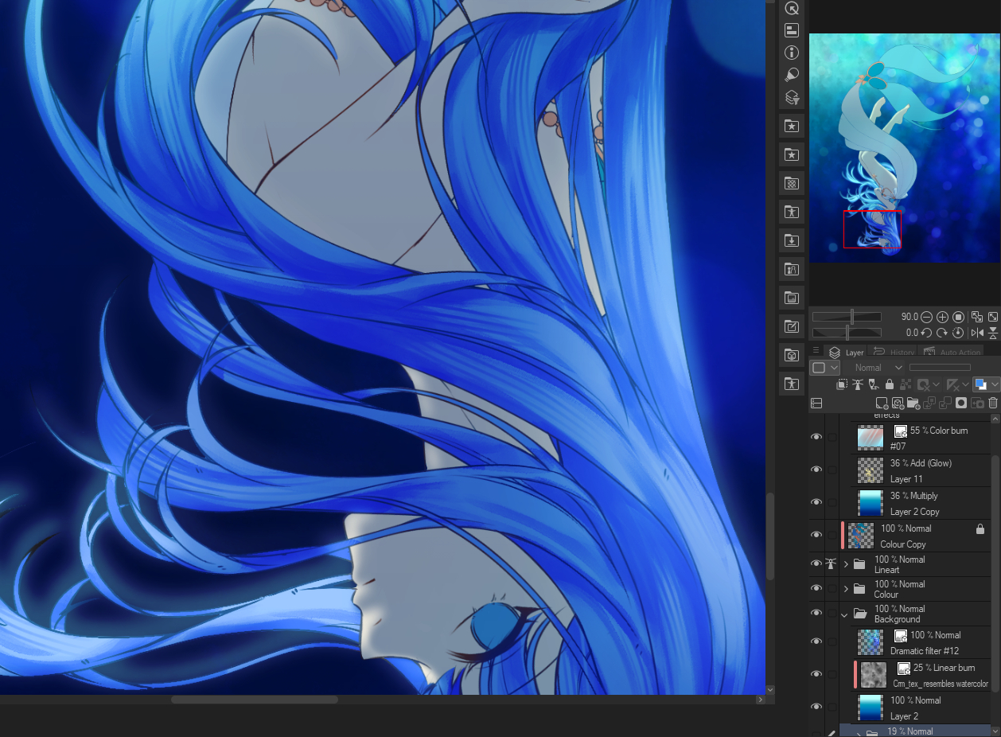Click the lock layer icon
This screenshot has width=1001, height=737.
click(x=890, y=384)
